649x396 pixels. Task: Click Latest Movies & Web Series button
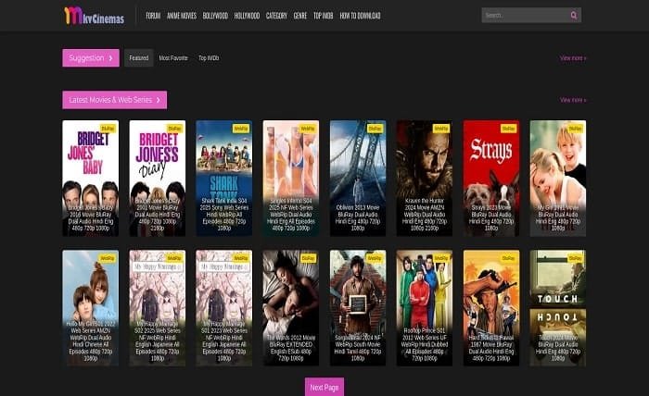tap(115, 100)
